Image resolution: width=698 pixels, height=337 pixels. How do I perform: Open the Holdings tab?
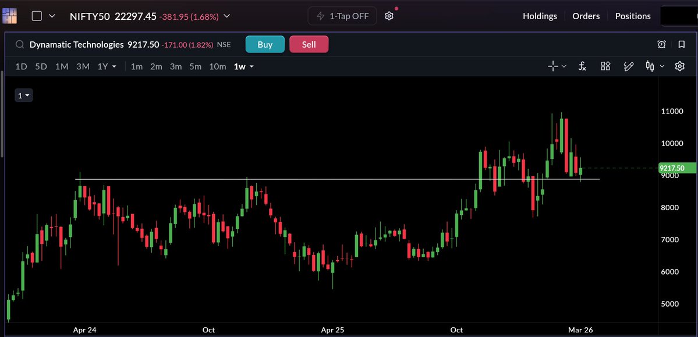[540, 16]
